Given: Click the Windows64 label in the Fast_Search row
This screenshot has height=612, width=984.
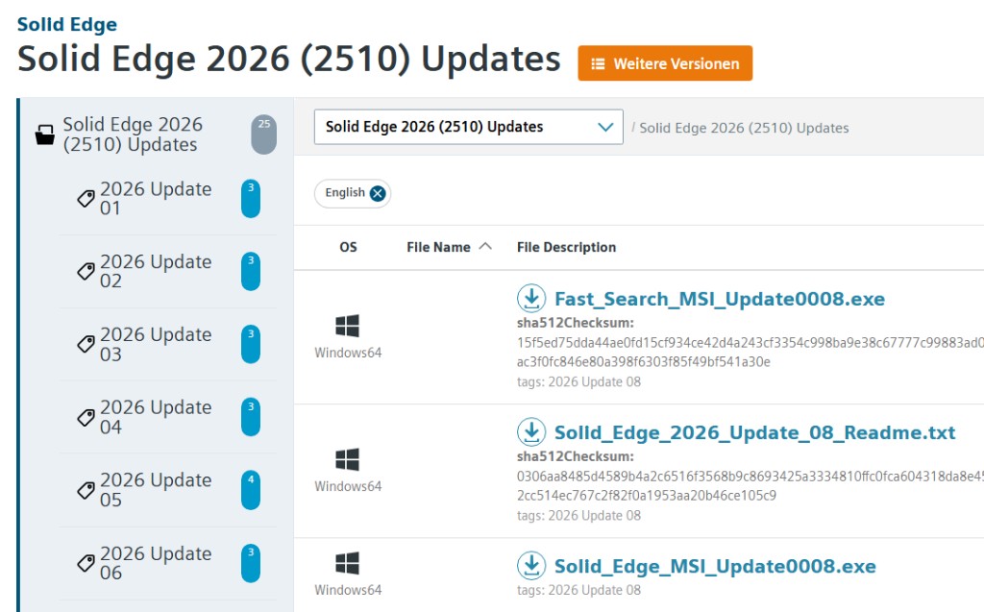Looking at the screenshot, I should (x=348, y=353).
